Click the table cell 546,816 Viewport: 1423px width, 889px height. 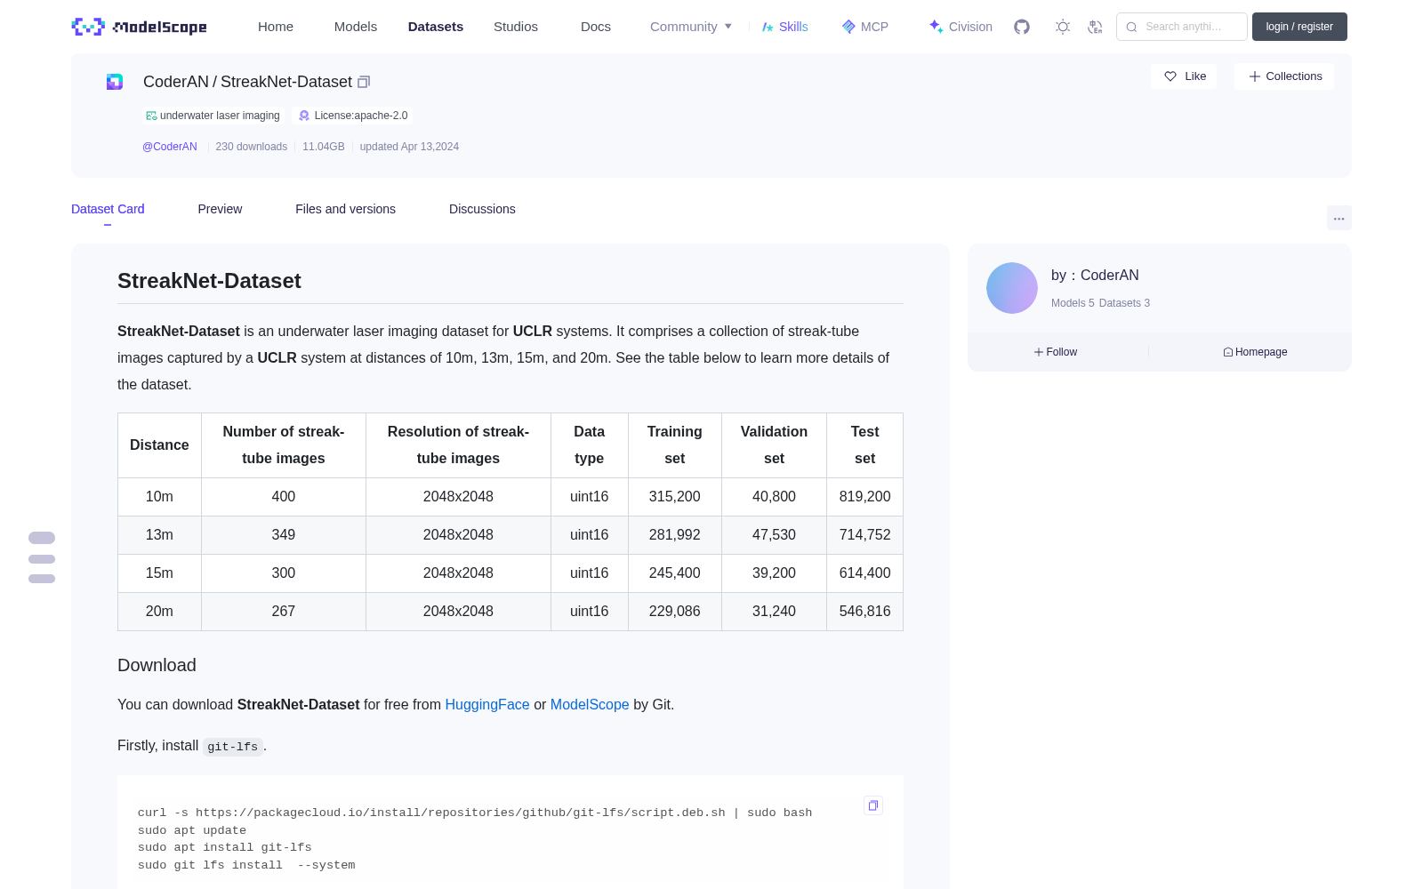[x=864, y=612]
